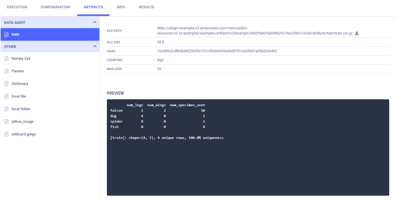Click the Pandas artifact document icon
The width and height of the screenshot is (397, 200).
(x=7, y=71)
